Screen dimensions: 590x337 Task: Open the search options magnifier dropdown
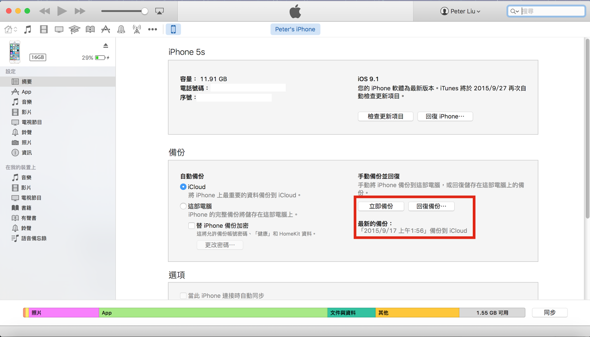(514, 11)
